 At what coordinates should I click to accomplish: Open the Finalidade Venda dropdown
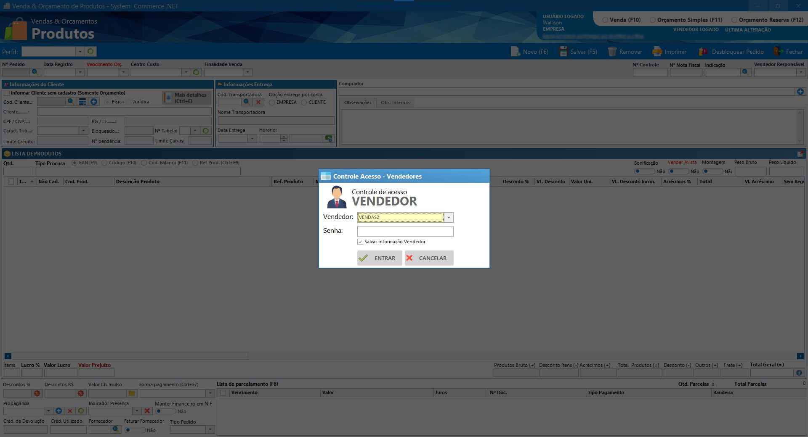point(248,72)
